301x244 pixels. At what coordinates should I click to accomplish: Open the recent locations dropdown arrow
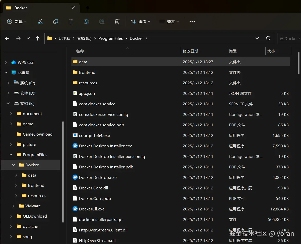(x=28, y=38)
